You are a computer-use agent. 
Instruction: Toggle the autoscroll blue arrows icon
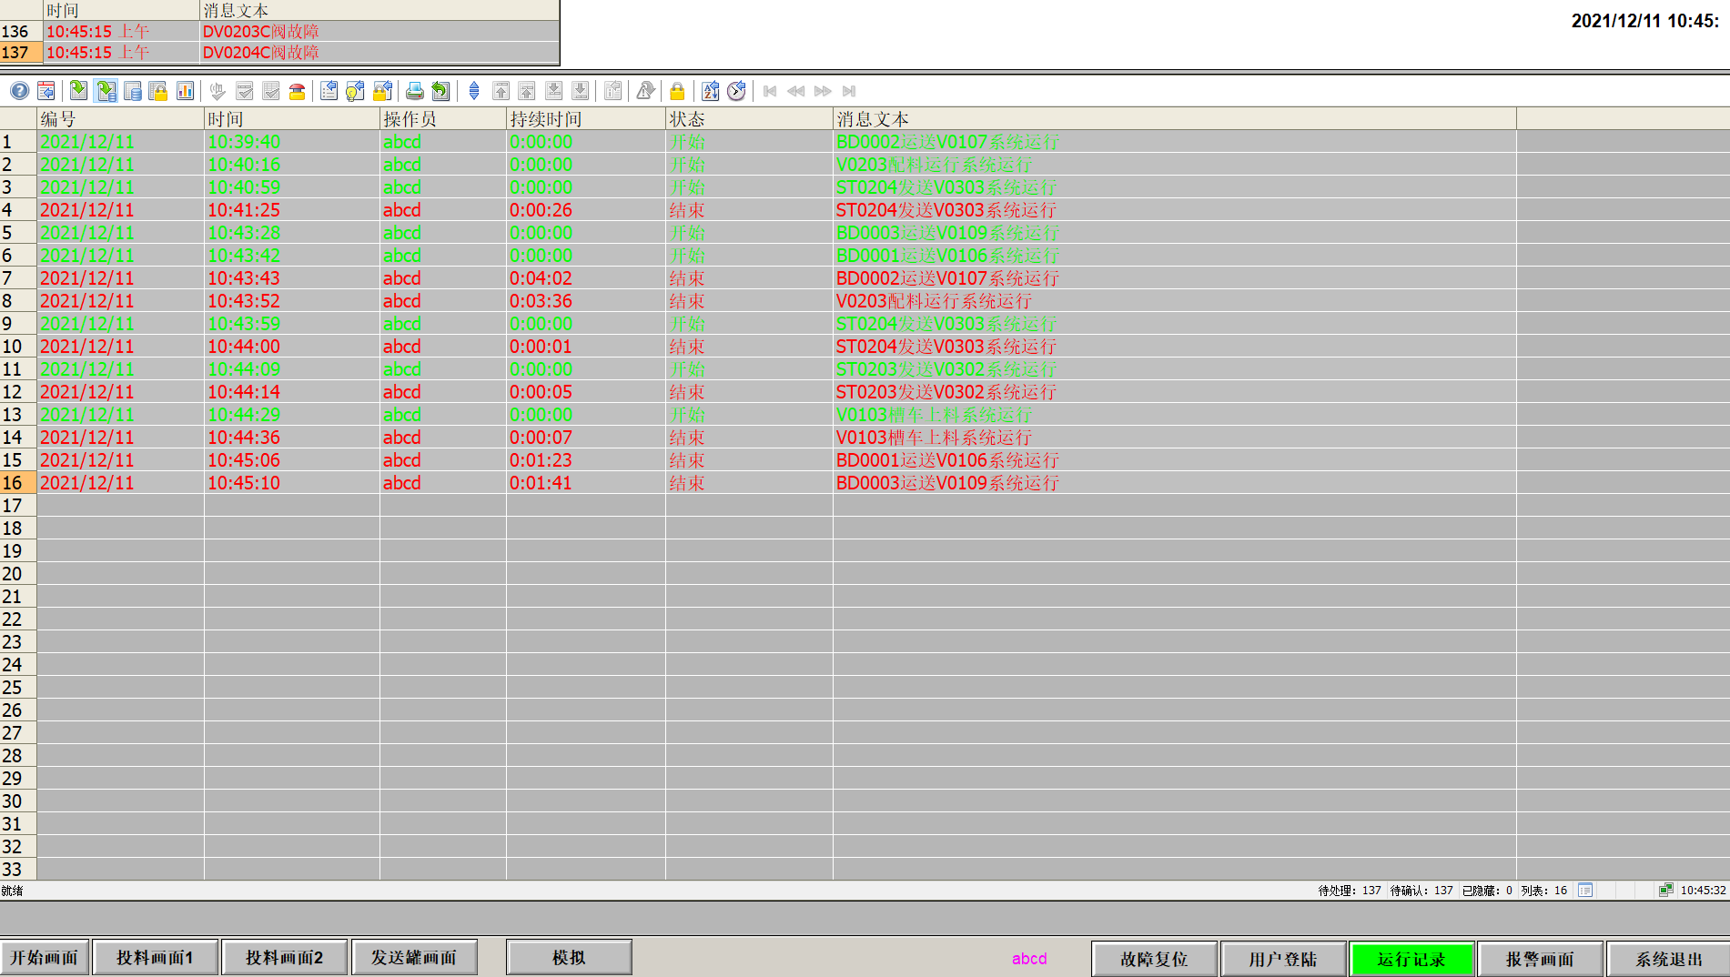click(x=474, y=91)
